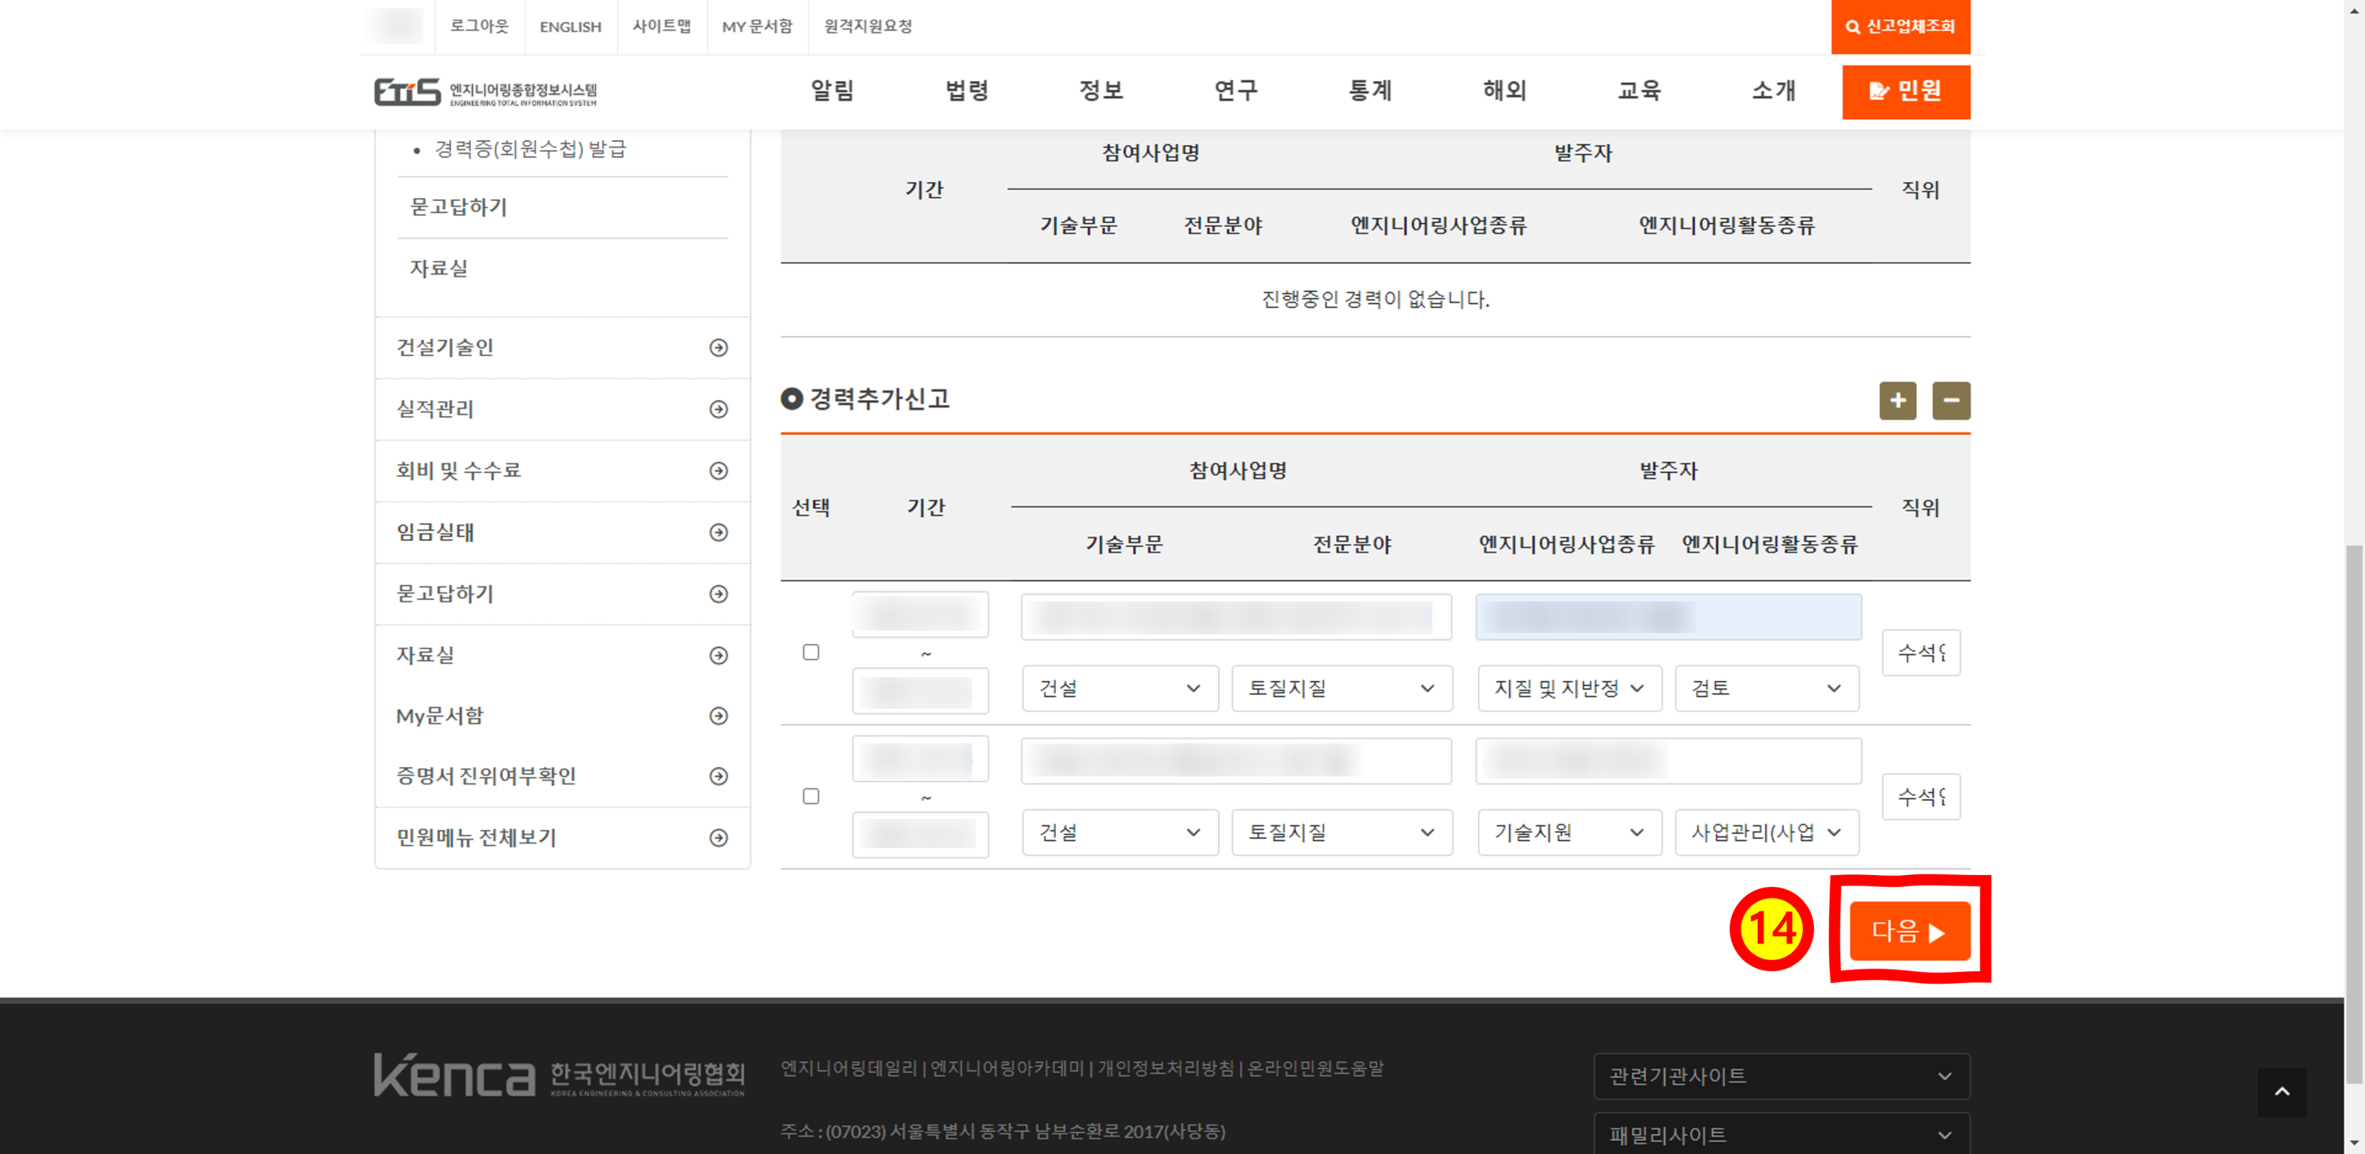Open the 법령 main menu
Viewport: 2365px width, 1154px height.
click(966, 91)
